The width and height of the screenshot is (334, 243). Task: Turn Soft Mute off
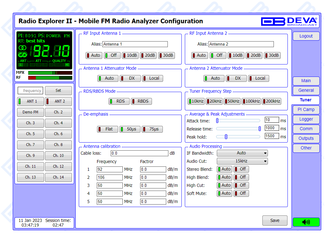241,193
